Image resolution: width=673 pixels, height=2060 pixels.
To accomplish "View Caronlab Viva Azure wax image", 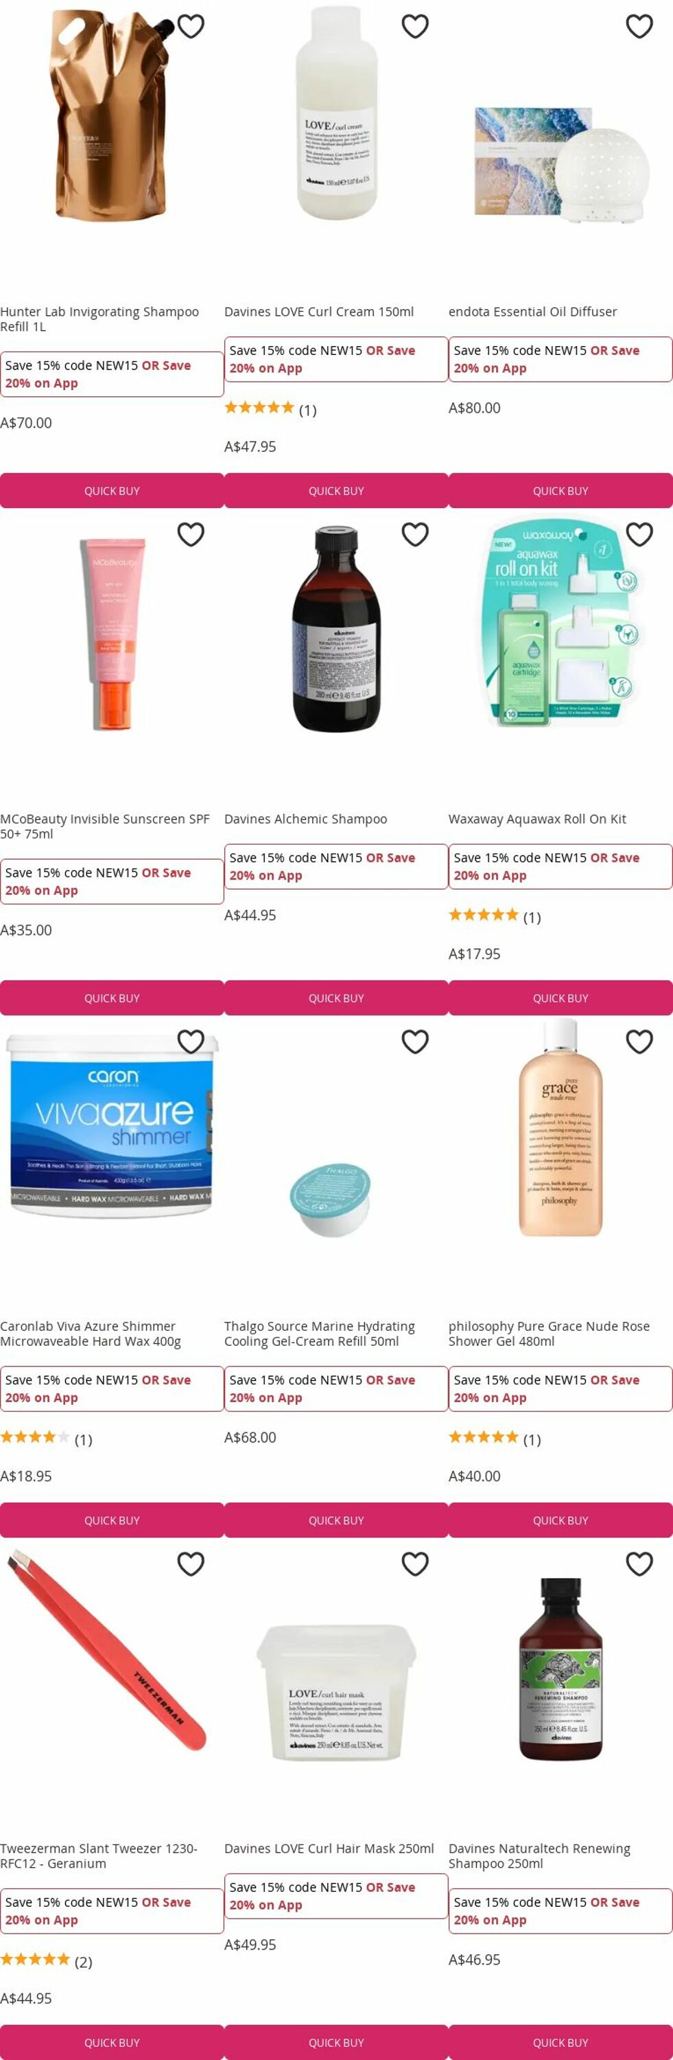I will click(110, 1126).
